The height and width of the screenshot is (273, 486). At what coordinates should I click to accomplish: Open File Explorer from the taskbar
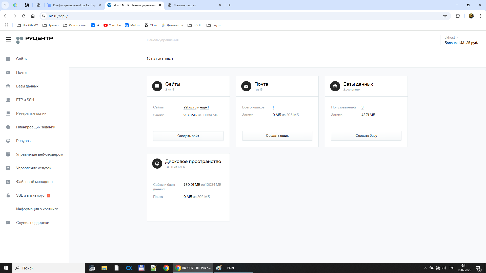pos(104,268)
